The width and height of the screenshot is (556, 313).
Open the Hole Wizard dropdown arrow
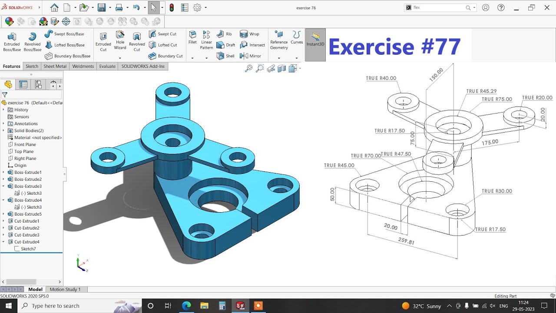(120, 58)
